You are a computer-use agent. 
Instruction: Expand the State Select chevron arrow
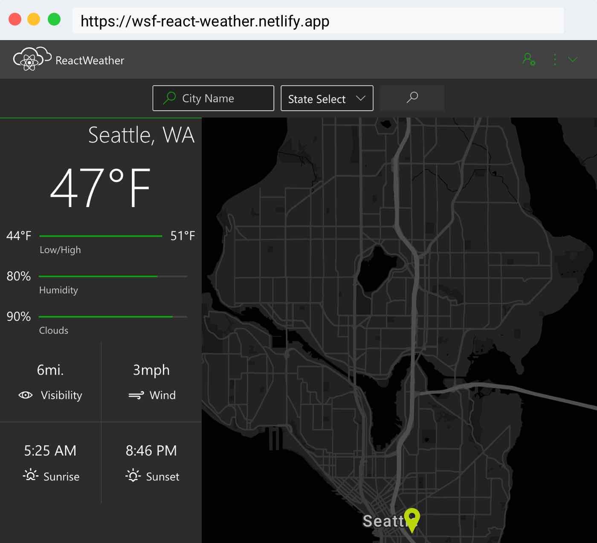point(360,98)
